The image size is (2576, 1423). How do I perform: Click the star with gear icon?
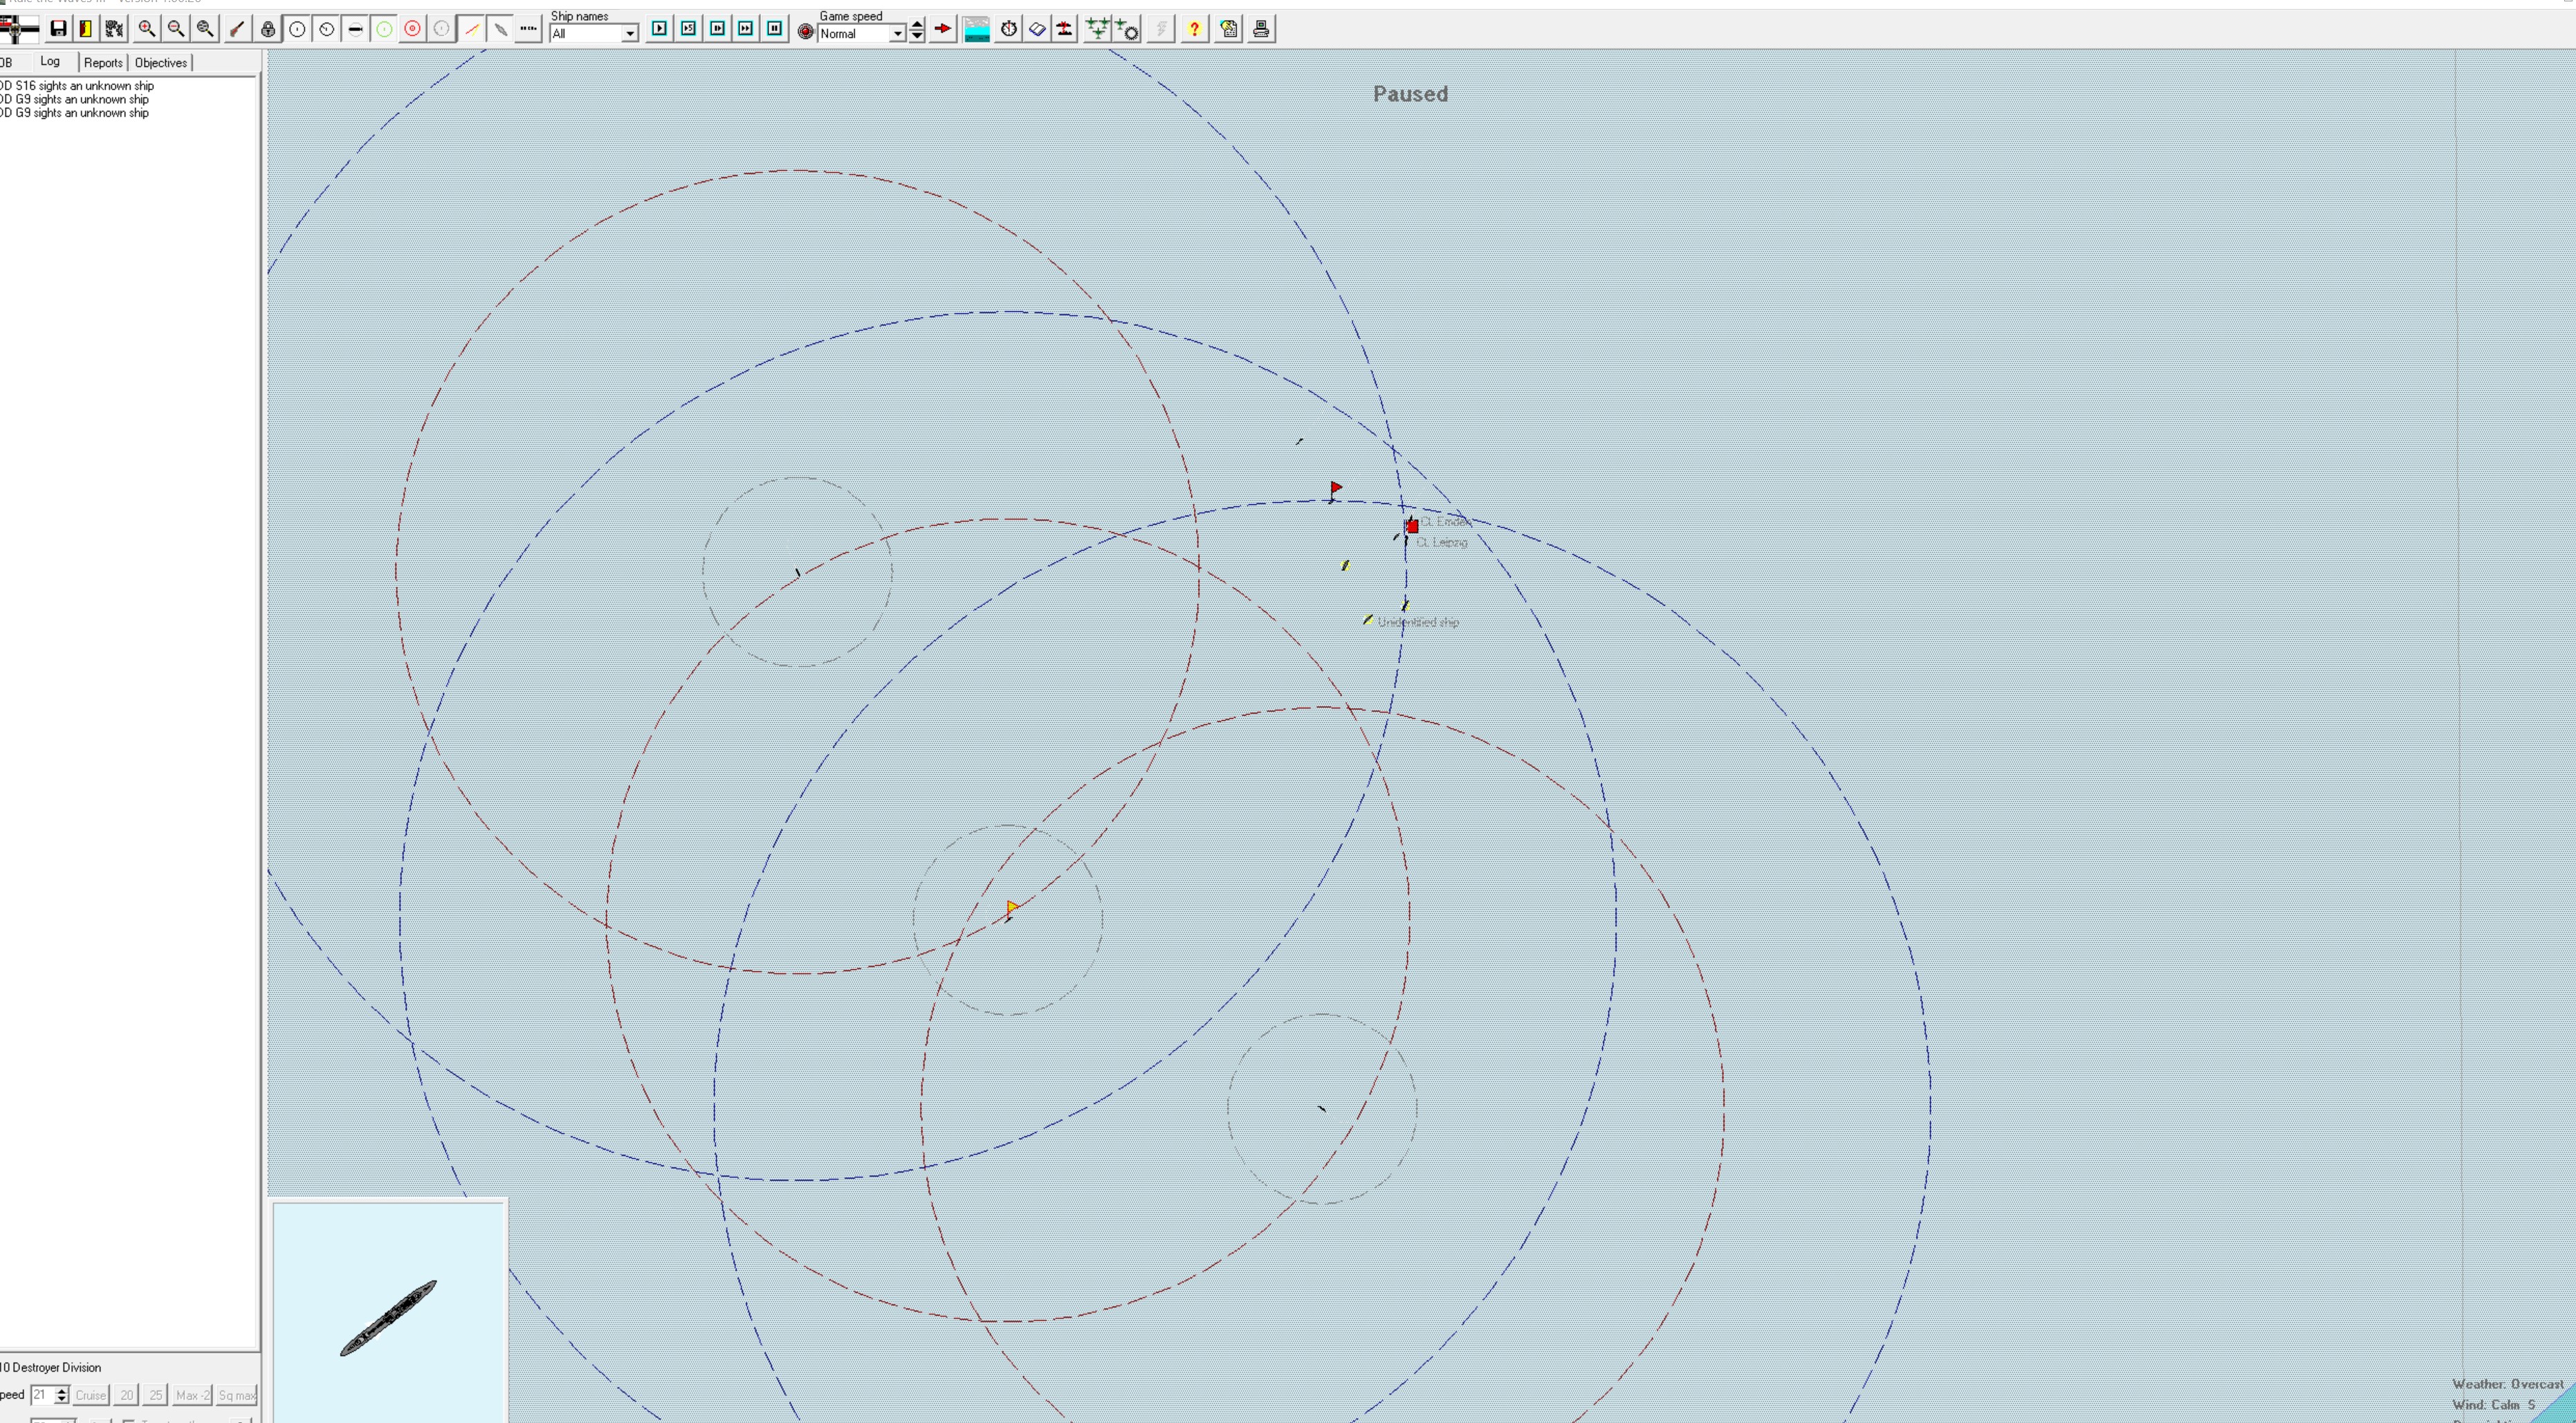(x=1127, y=29)
